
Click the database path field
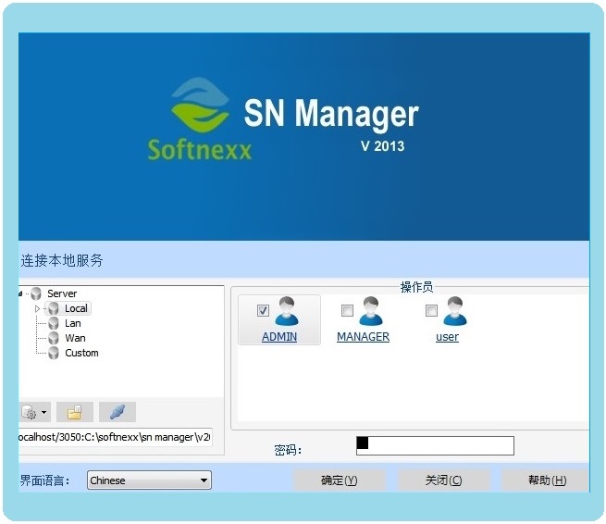[115, 437]
